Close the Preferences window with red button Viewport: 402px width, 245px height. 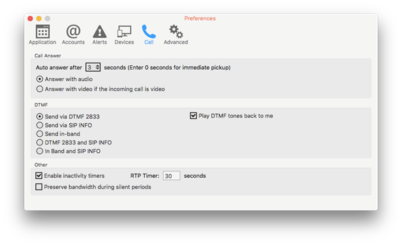[x=30, y=18]
